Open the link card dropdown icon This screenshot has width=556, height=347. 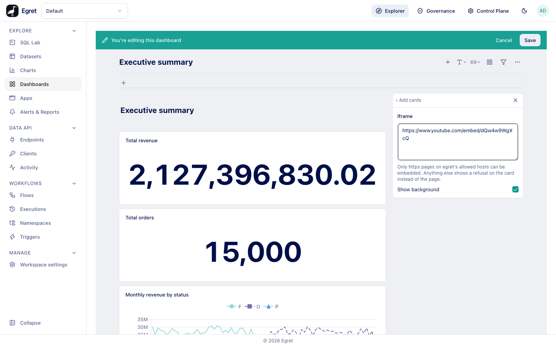[x=475, y=62]
